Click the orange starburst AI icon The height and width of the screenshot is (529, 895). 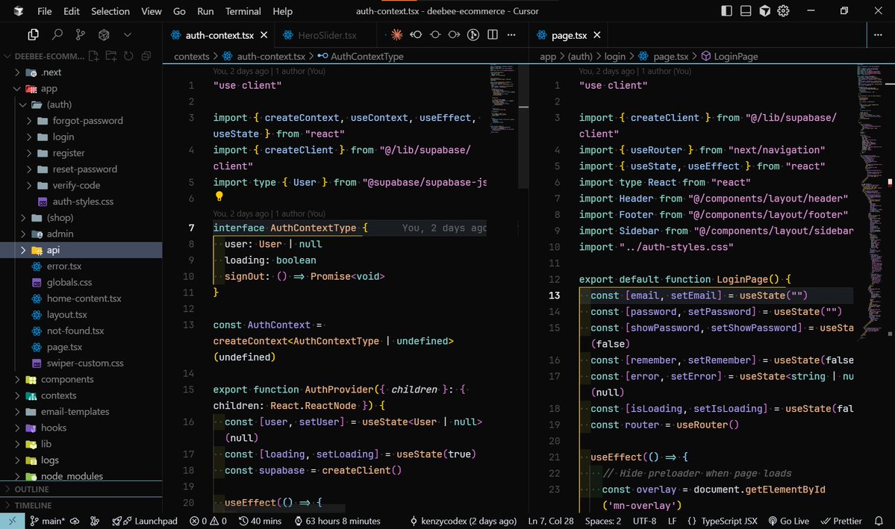click(396, 35)
